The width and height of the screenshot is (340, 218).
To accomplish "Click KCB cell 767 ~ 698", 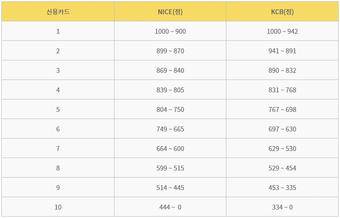I will (282, 110).
